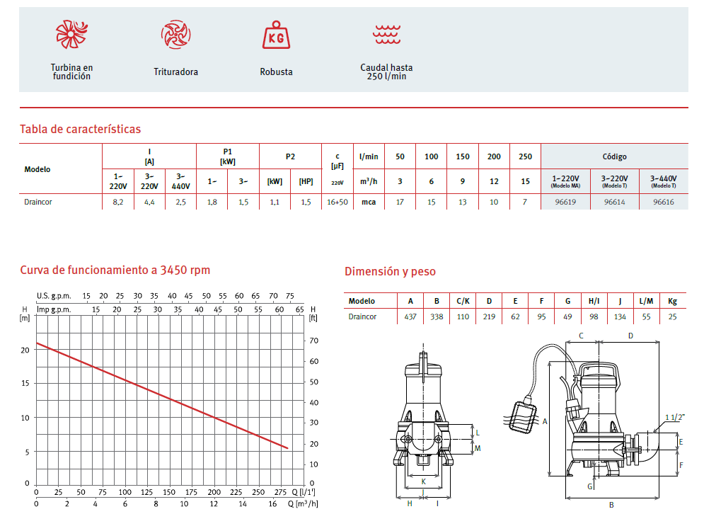Select the side-view pump drawing with cable

click(x=594, y=418)
